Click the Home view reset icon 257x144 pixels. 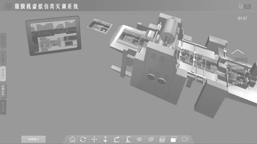point(72,139)
